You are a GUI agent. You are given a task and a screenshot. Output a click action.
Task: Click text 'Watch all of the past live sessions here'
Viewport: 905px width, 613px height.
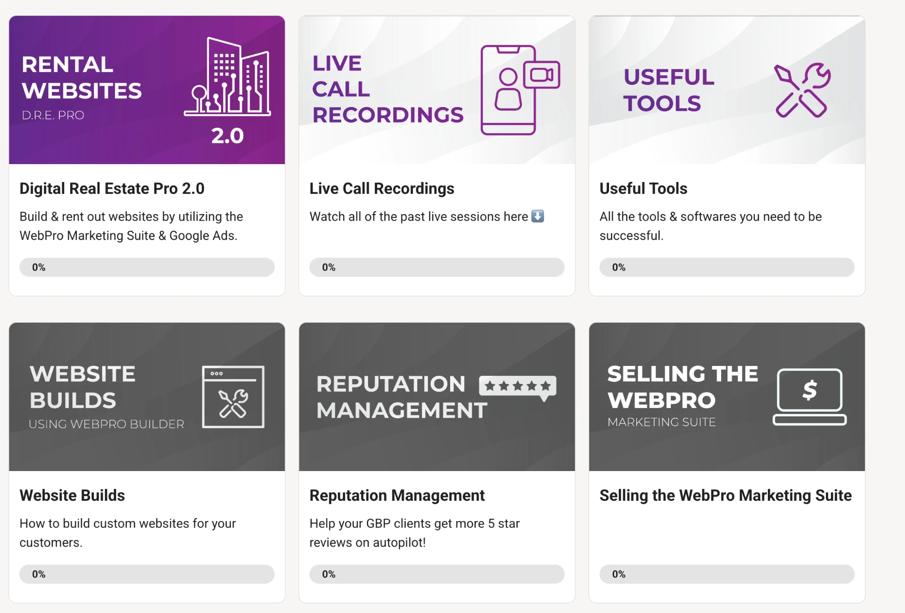(x=419, y=216)
